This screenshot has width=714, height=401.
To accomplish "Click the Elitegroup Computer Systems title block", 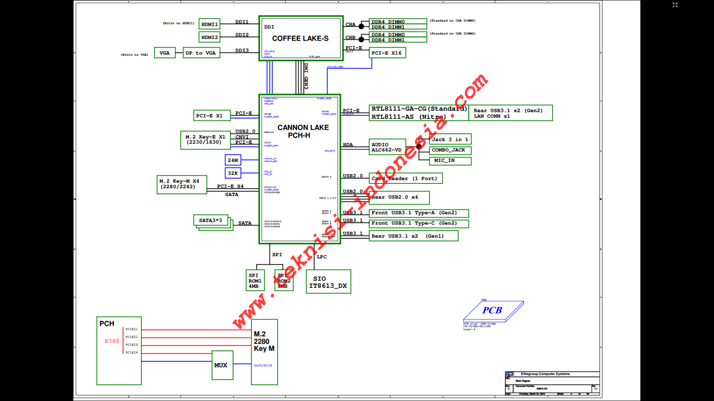I will pyautogui.click(x=552, y=383).
